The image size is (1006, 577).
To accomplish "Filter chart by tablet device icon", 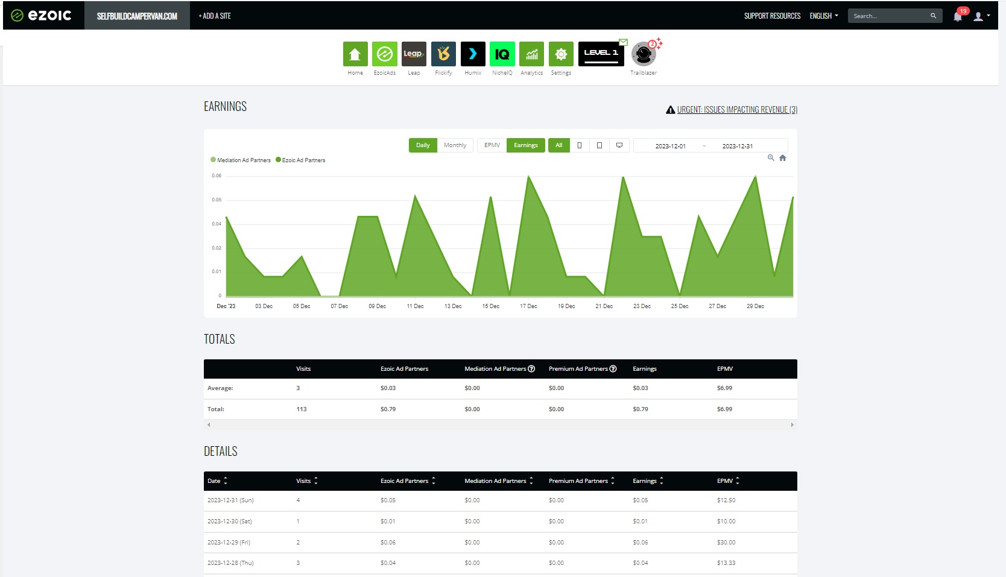I will [x=599, y=145].
